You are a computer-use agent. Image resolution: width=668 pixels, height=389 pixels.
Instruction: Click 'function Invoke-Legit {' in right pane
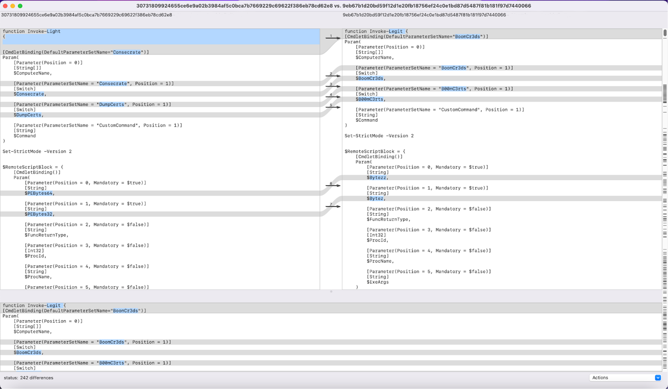pyautogui.click(x=376, y=31)
